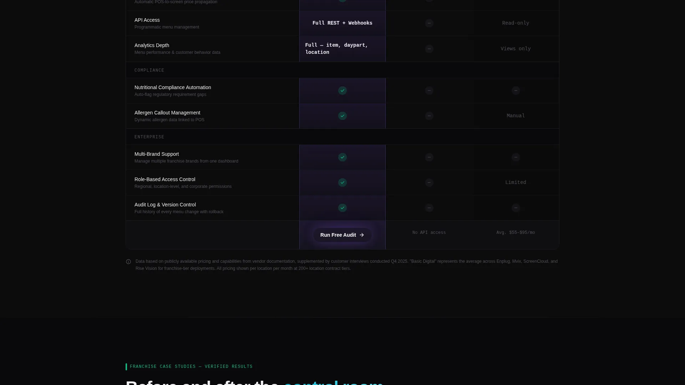Click last-column dash icon in Multi-Brand Support row
Screen dimensions: 685x385
pyautogui.click(x=516, y=157)
